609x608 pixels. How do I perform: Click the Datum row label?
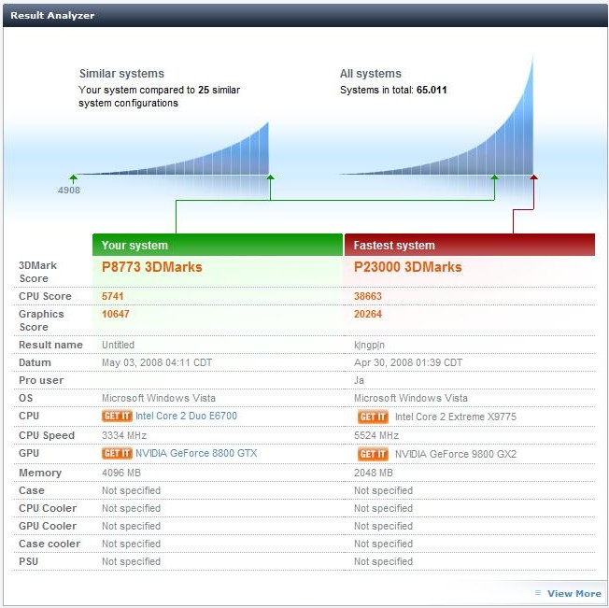35,362
